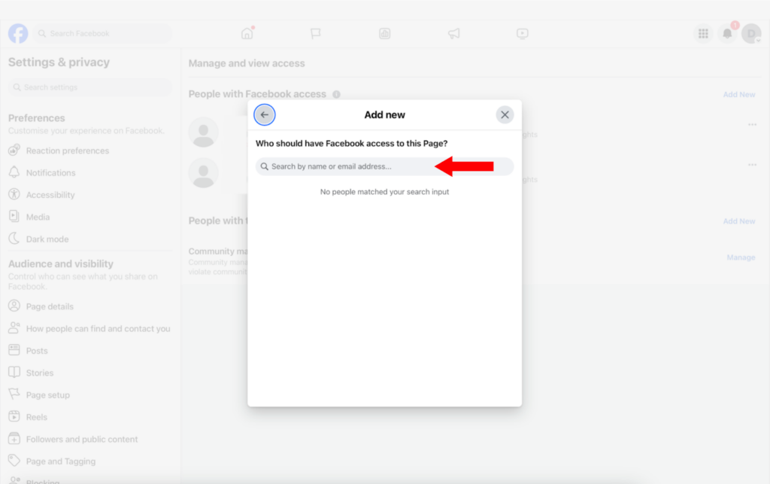Open Notifications settings
Viewport: 770px width, 484px height.
pyautogui.click(x=90, y=173)
